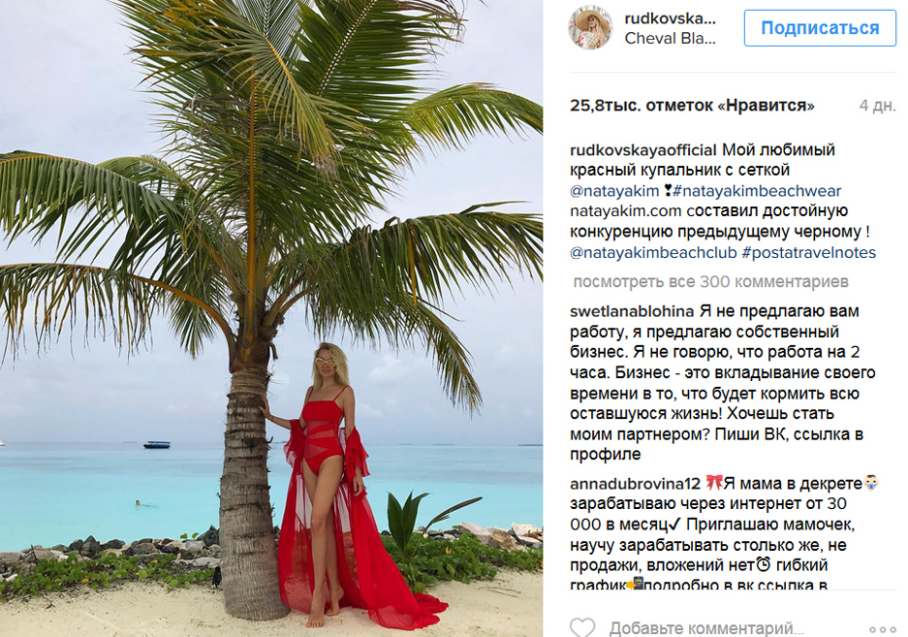The height and width of the screenshot is (637, 908).
Task: Open the three-dots more options menu
Action: tap(883, 629)
